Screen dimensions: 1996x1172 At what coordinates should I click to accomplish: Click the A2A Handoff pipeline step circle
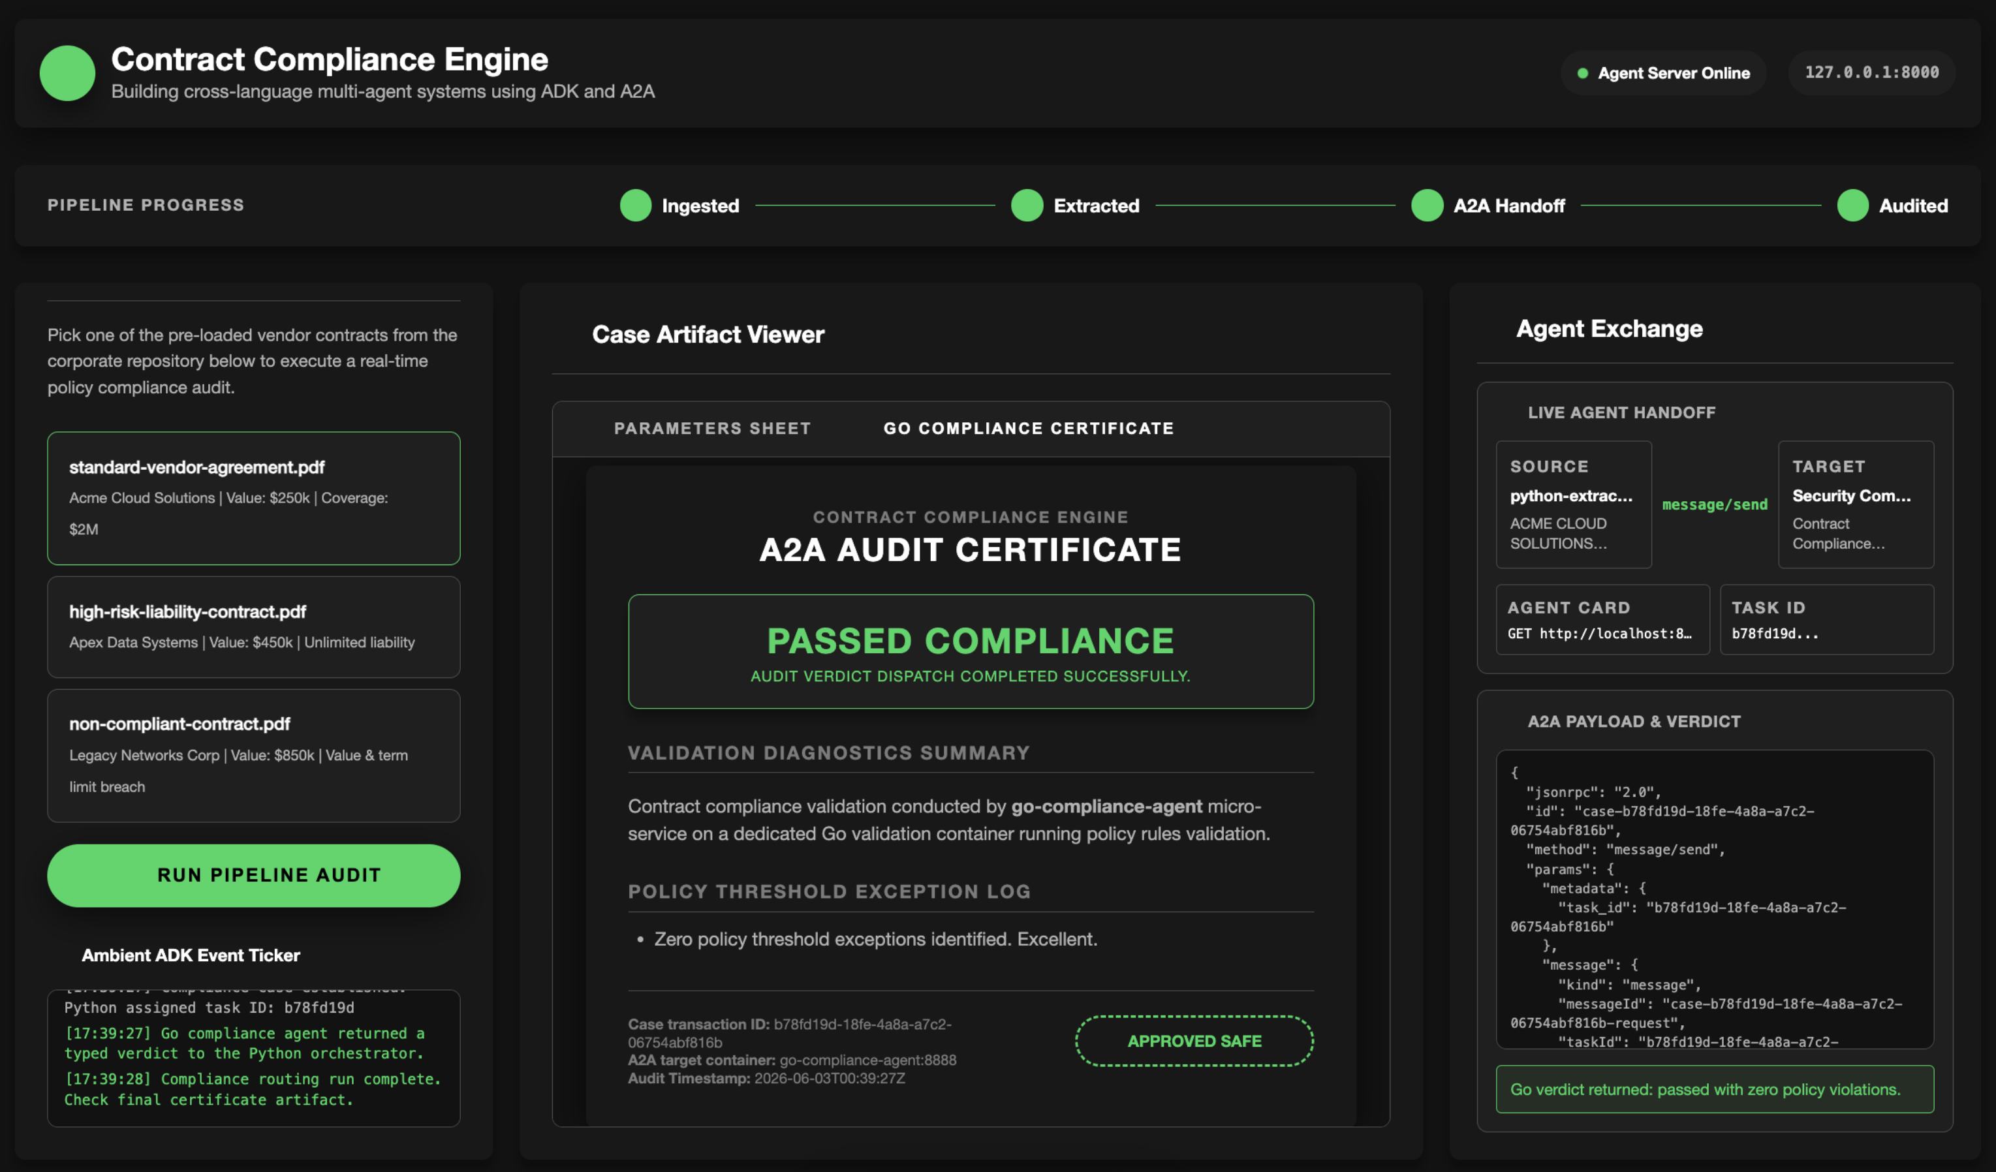tap(1427, 206)
